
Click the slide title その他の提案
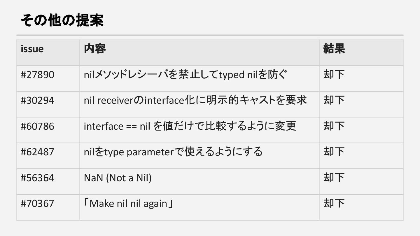point(62,21)
